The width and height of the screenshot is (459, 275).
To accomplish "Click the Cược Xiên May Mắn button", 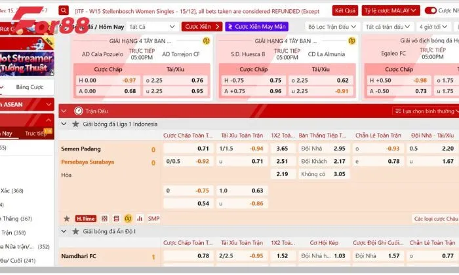I will click(x=255, y=26).
